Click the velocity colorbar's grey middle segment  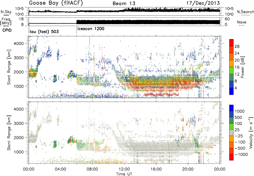click(x=231, y=133)
